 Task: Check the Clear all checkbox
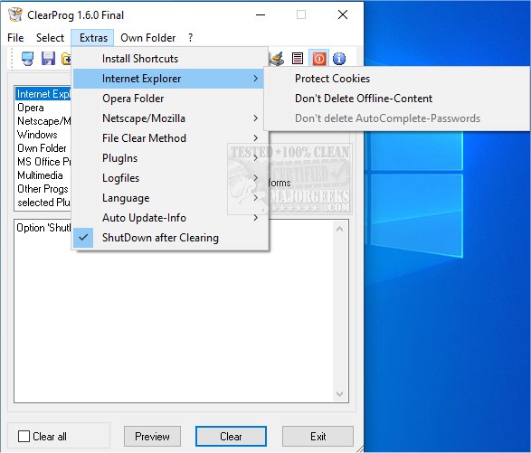click(x=24, y=436)
